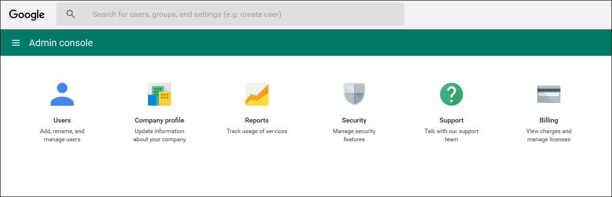Click 'Update information about your company' text

[x=160, y=135]
